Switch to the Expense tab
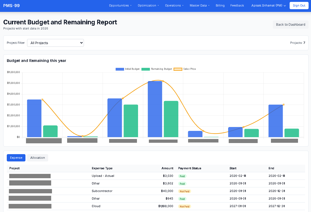This screenshot has height=212, width=311. click(16, 158)
